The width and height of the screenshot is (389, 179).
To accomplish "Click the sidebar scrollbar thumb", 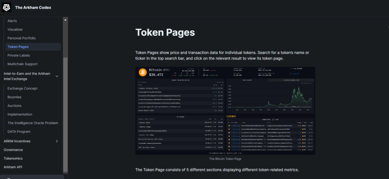I will click(65, 115).
